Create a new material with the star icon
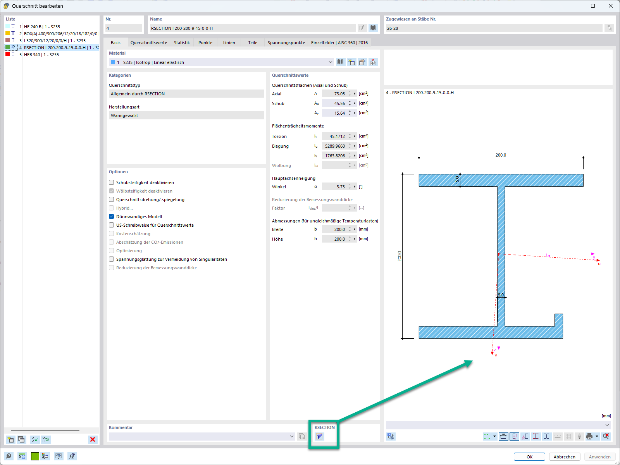 point(351,62)
